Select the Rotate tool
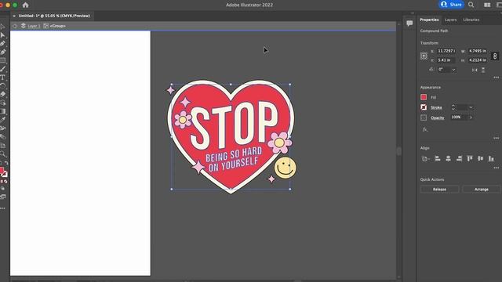Viewport: 502px width, 282px height. point(2,85)
